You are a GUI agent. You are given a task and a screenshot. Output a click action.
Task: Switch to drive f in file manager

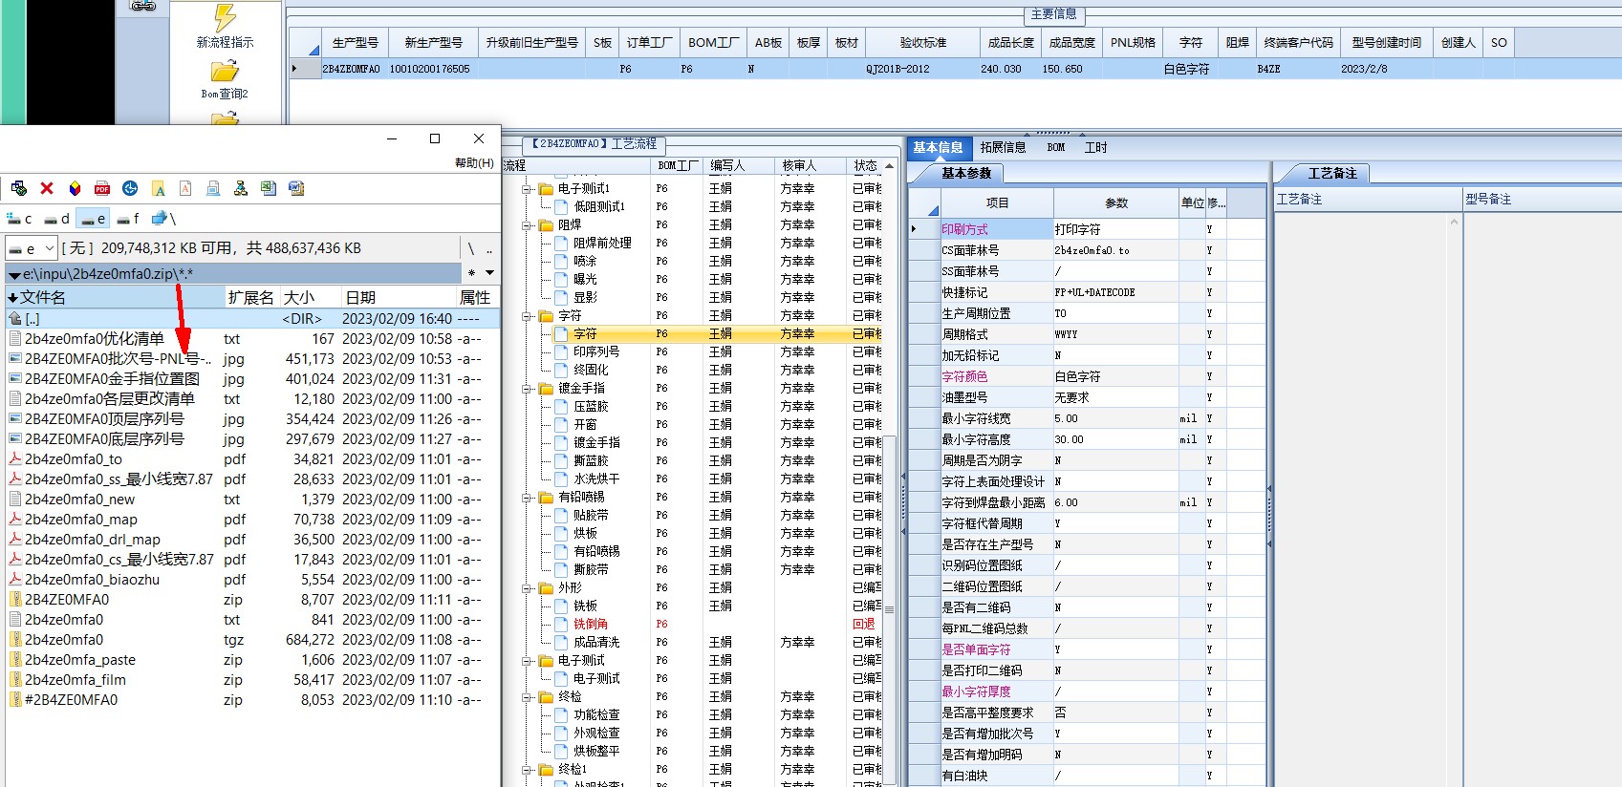click(128, 219)
